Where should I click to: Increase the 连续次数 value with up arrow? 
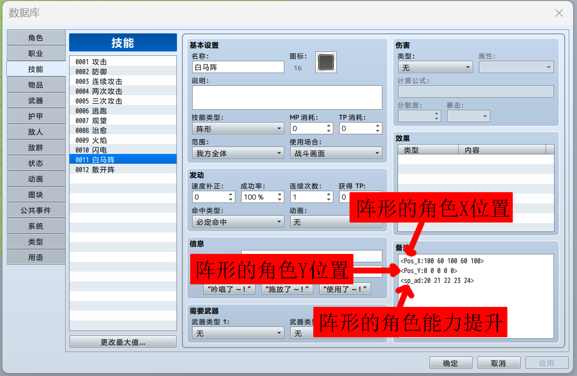click(328, 194)
